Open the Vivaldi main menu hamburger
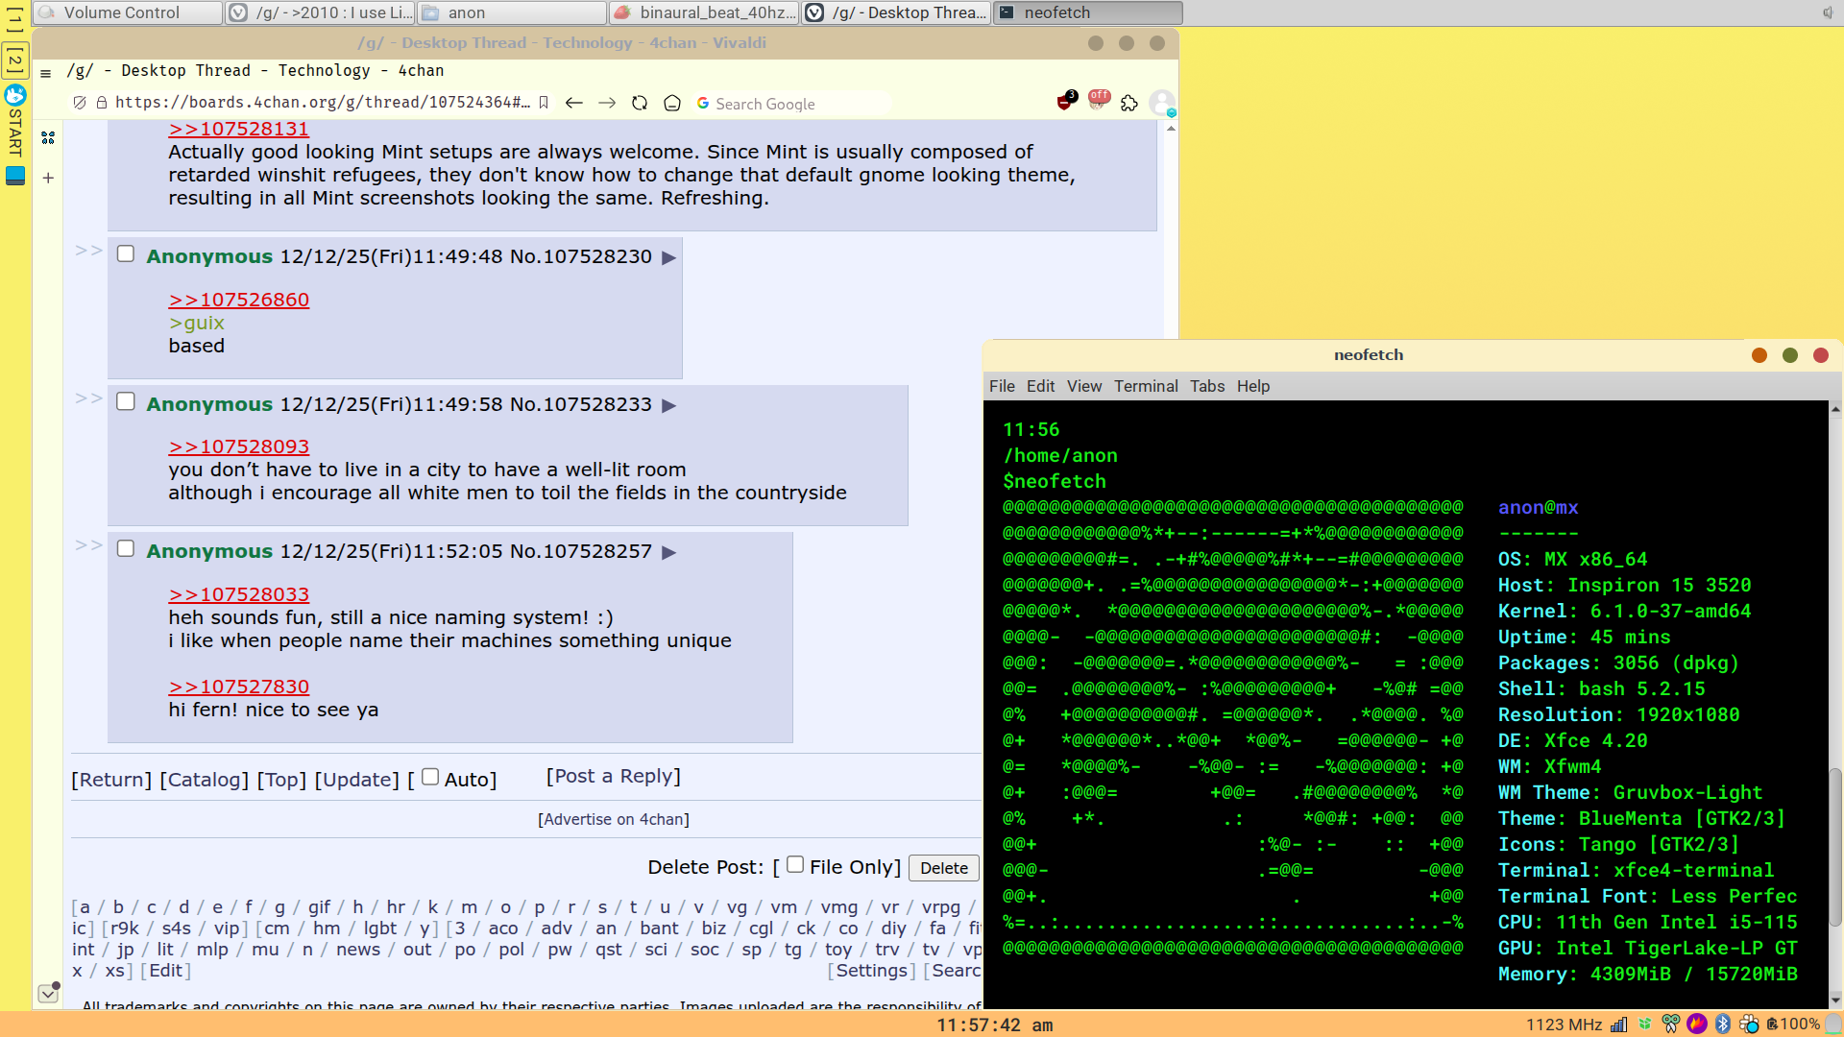The width and height of the screenshot is (1844, 1037). tap(45, 73)
